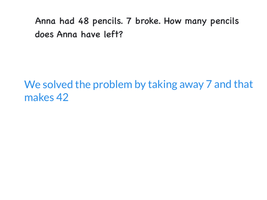This screenshot has height=200, width=267.
Task: Click the word "had" in the problem
Action: 67,21
